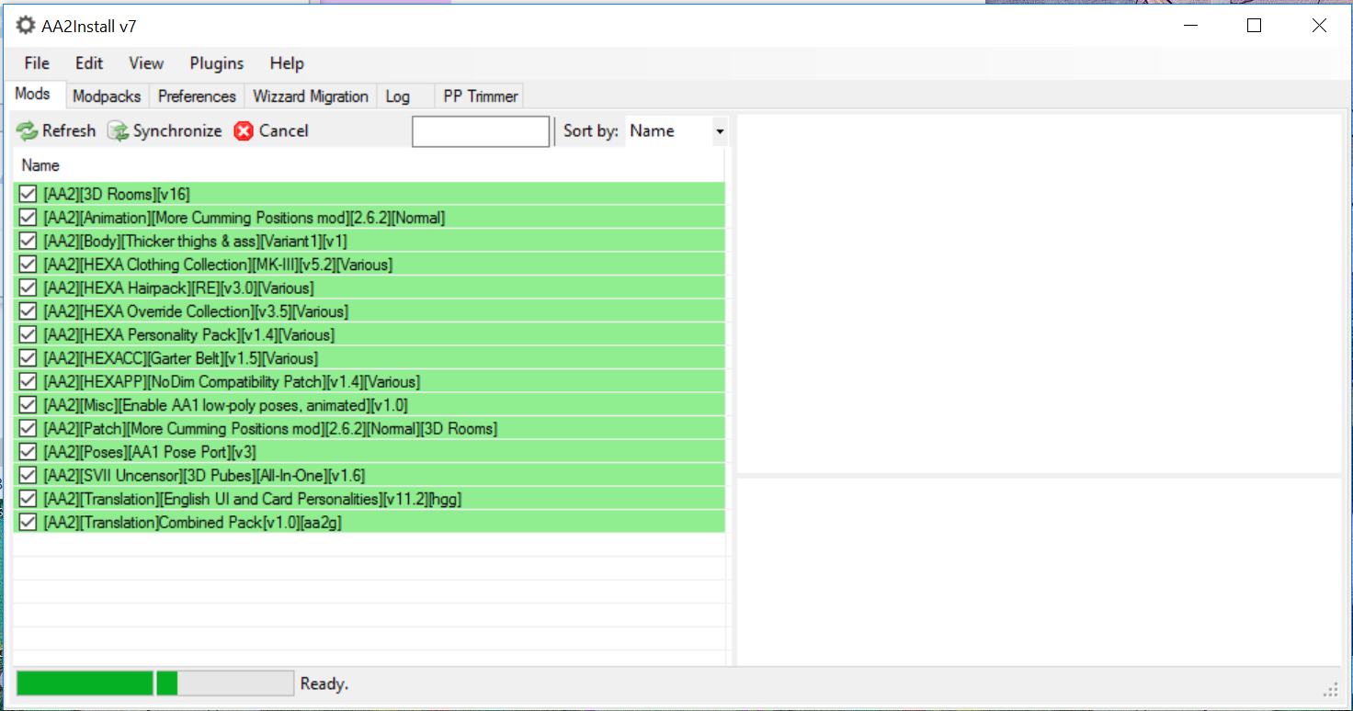Select the SVII Uncensor 3D Pubes row text
Screen dimensions: 1353x711
pos(204,475)
